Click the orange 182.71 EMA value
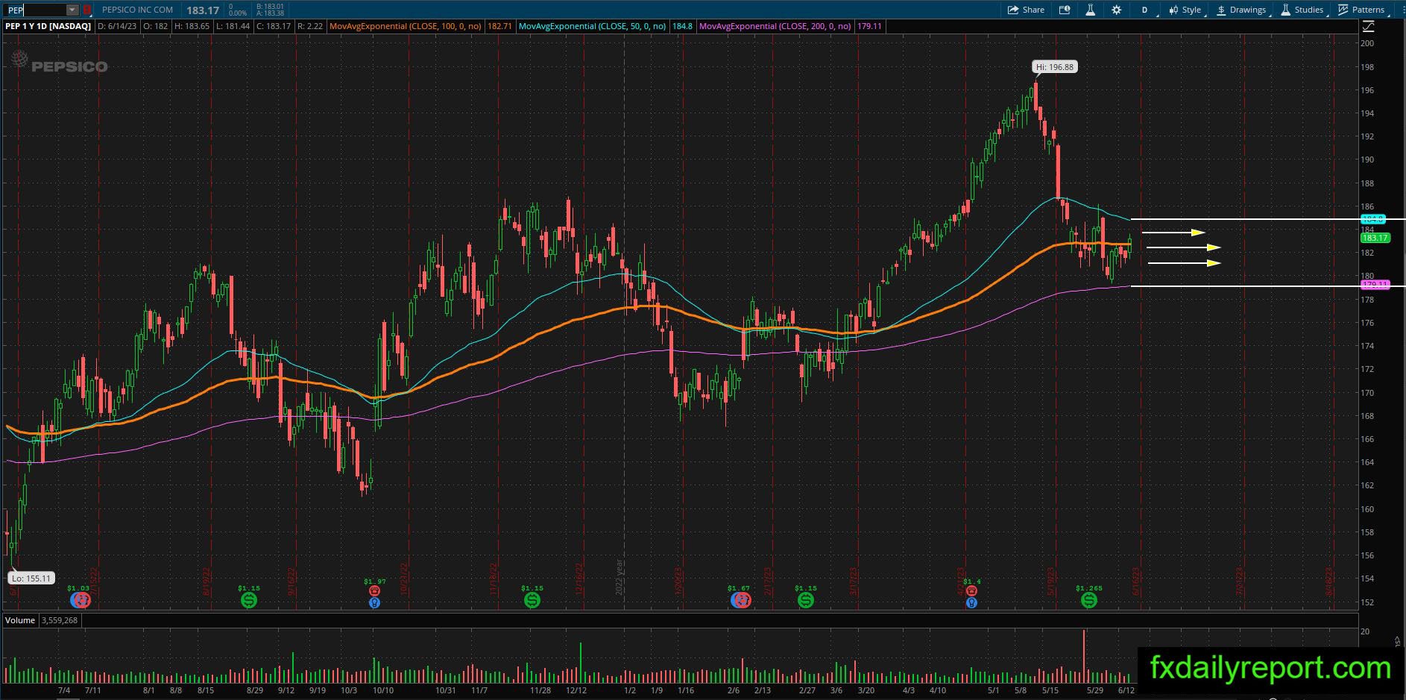 pyautogui.click(x=499, y=26)
